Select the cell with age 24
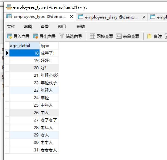 (x=24, y=98)
